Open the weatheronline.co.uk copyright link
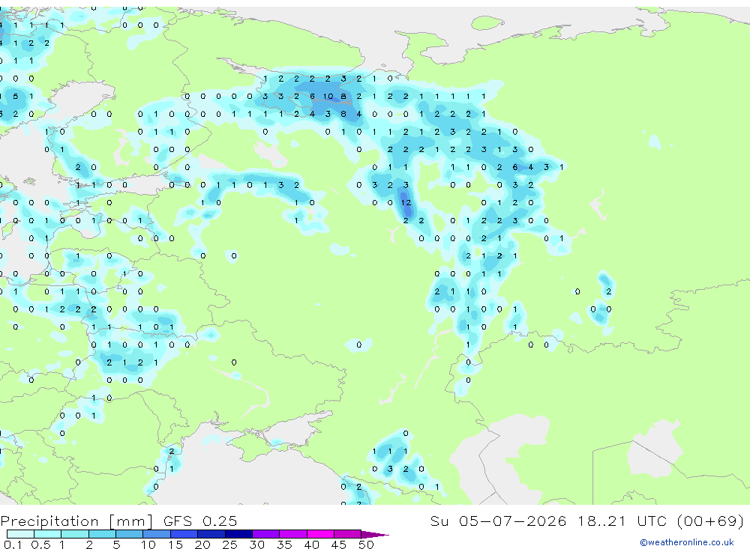 [687, 542]
